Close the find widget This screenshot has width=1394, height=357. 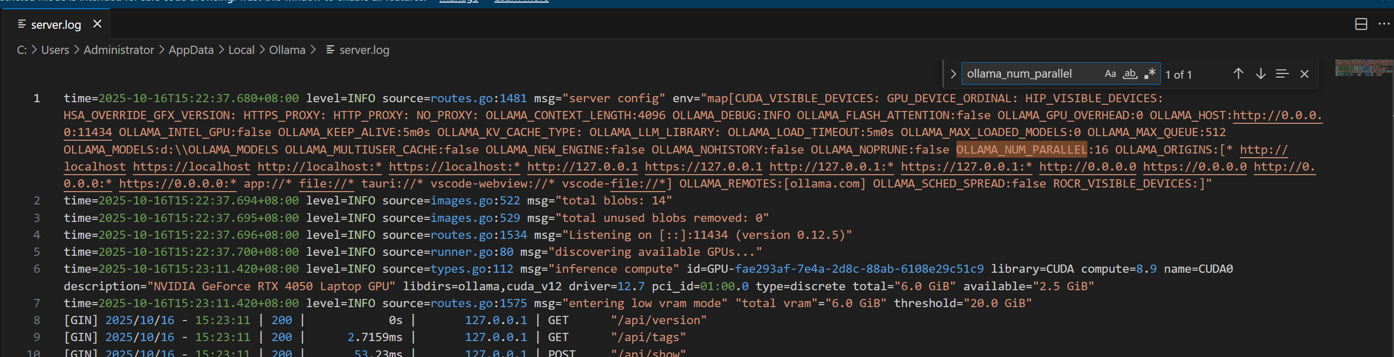[1304, 73]
